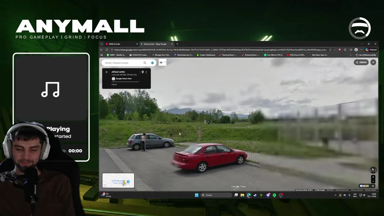Open the browser profile avatar
This screenshot has height=216, width=384.
[x=356, y=50]
